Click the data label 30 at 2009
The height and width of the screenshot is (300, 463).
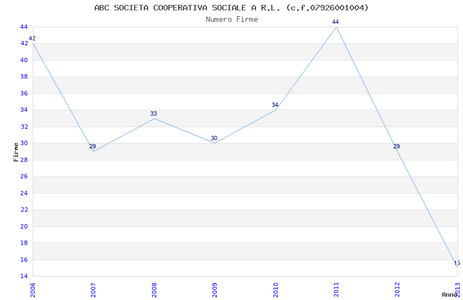point(214,138)
